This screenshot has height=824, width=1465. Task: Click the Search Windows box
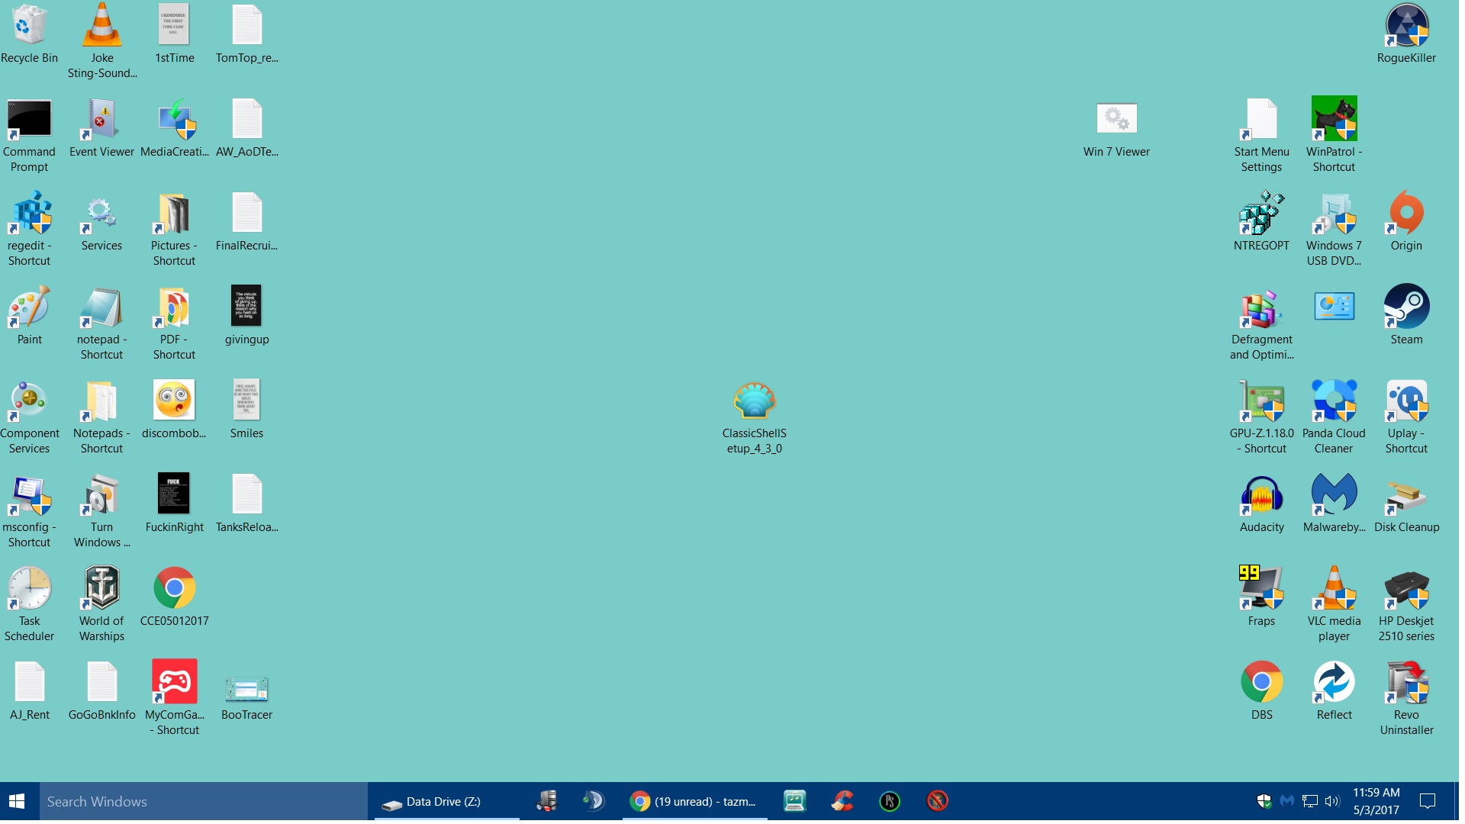(x=203, y=802)
